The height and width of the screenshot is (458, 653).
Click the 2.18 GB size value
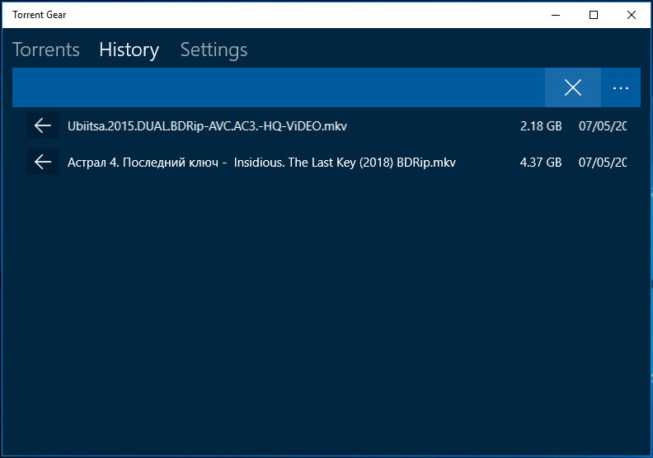coord(540,126)
